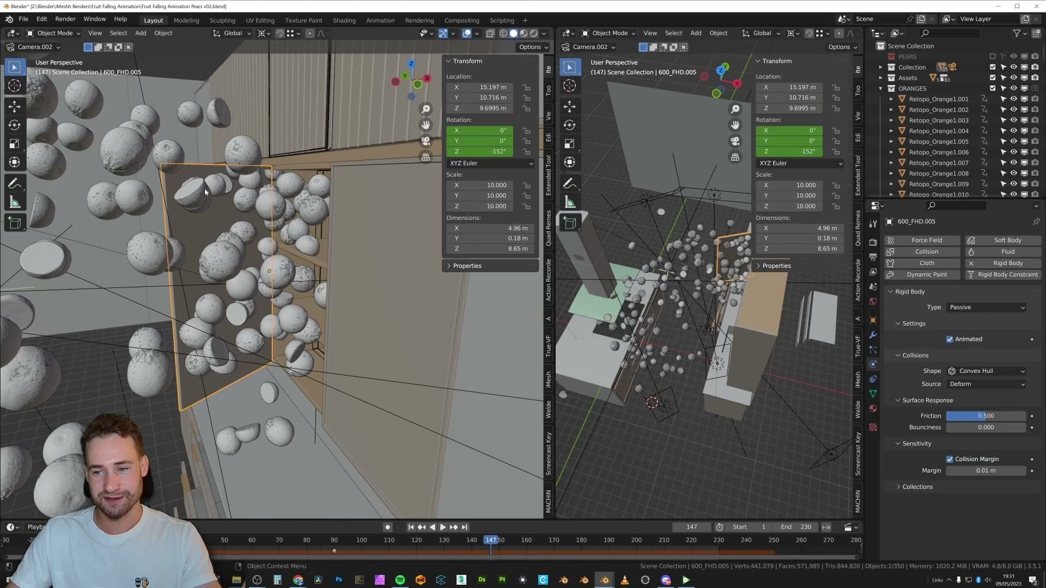
Task: Select the Add Cube tool in left viewport
Action: (15, 223)
